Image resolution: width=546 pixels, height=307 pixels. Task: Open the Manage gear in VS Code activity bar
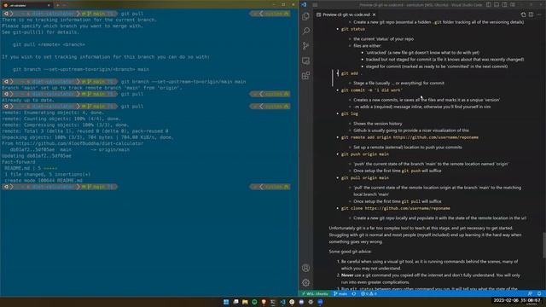[305, 282]
